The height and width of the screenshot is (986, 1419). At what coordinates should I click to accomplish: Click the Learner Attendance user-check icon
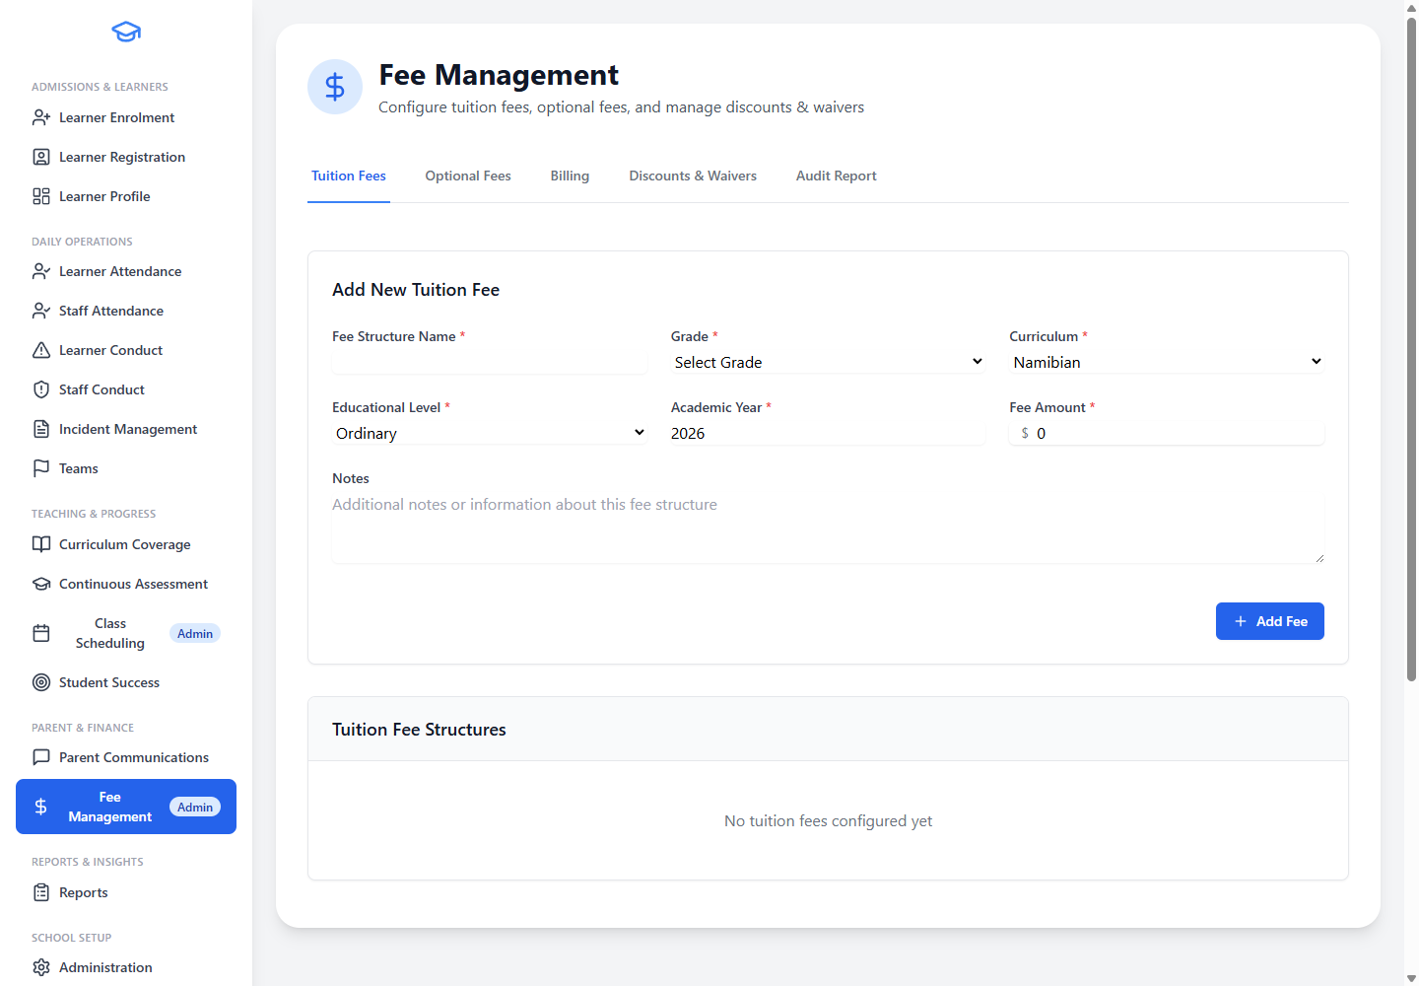41,271
